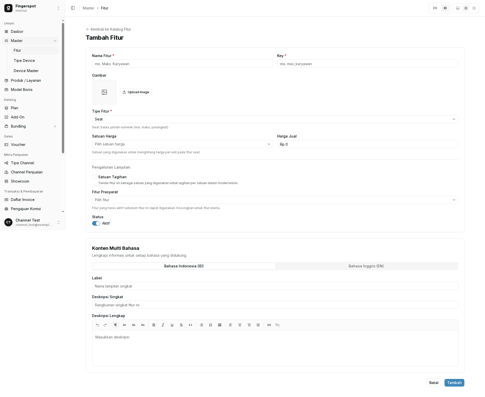Select system theme monitor icon
The width and height of the screenshot is (485, 397).
pyautogui.click(x=458, y=8)
